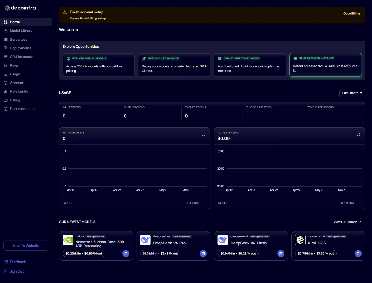Open the Feedback link
The height and width of the screenshot is (283, 372).
coord(18,262)
